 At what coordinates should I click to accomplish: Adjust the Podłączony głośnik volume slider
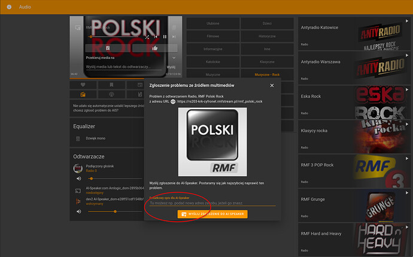click(116, 179)
